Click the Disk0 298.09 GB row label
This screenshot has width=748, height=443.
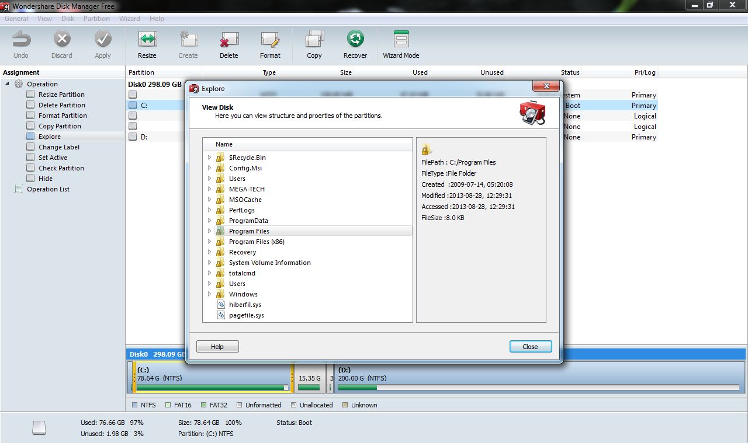(155, 84)
